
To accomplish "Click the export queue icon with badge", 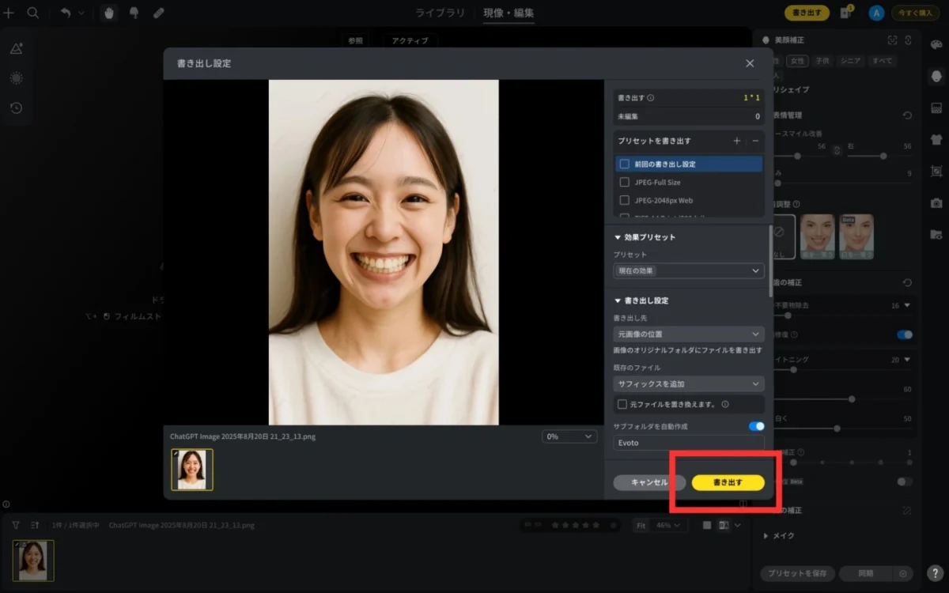I will coord(848,12).
